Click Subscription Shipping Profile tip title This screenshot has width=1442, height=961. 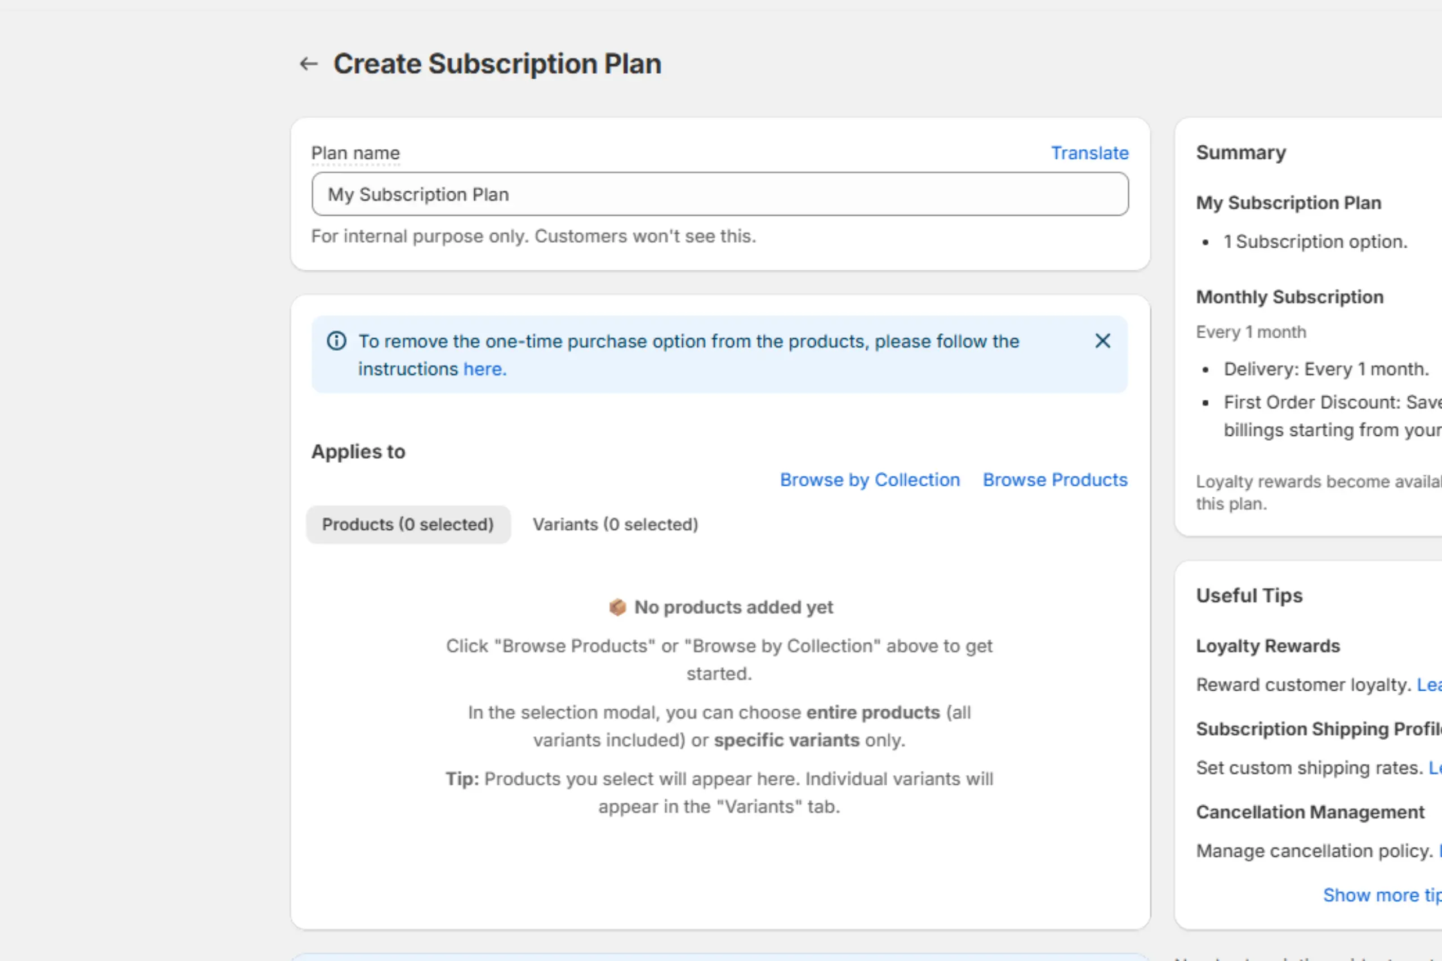(1319, 728)
